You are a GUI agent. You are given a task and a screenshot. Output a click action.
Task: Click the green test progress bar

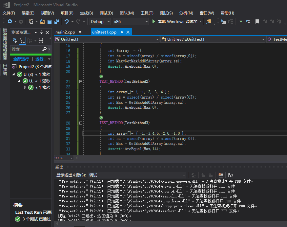[31, 55]
